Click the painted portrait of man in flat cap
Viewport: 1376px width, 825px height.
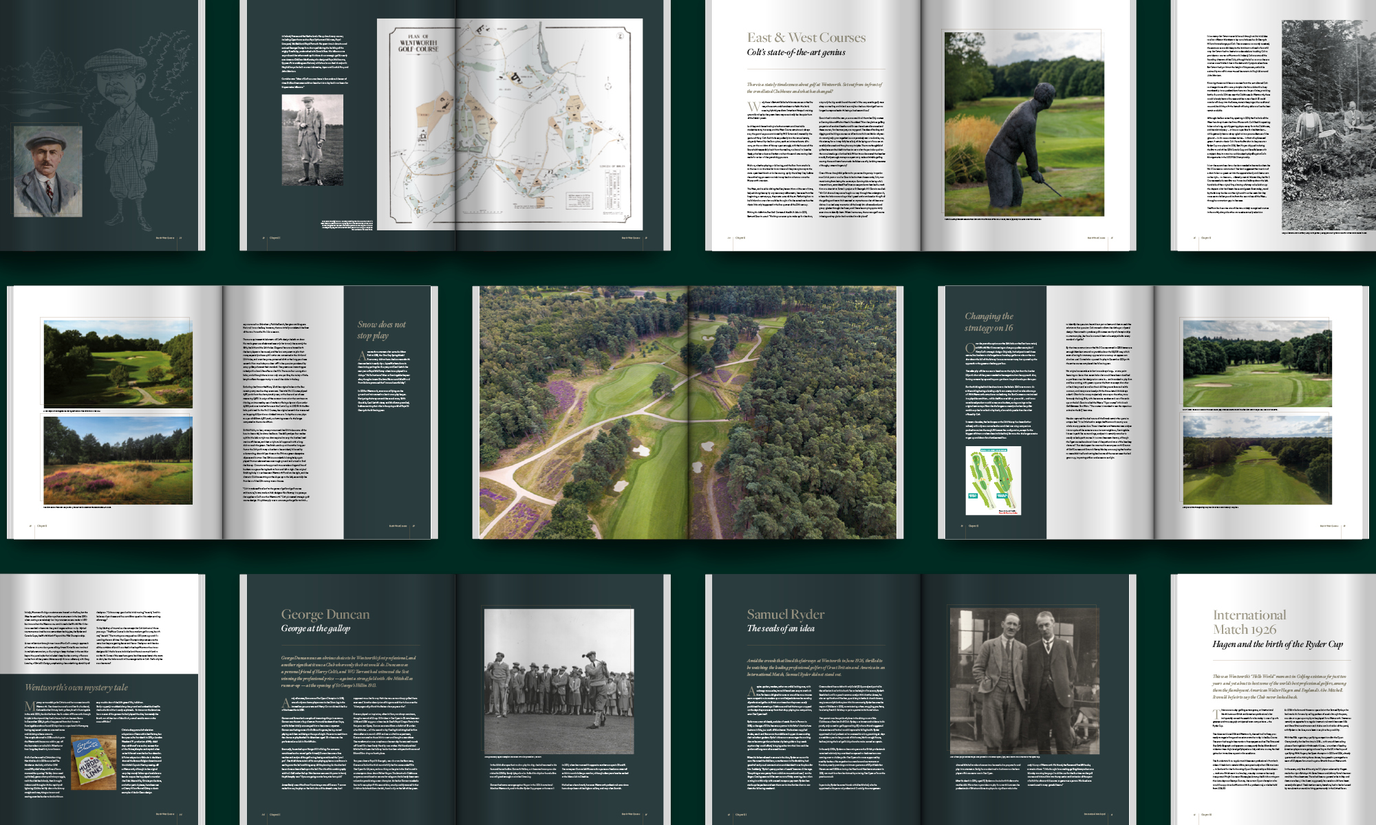pos(48,172)
